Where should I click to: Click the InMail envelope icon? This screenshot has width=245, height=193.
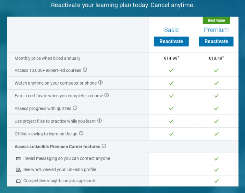click(18, 159)
